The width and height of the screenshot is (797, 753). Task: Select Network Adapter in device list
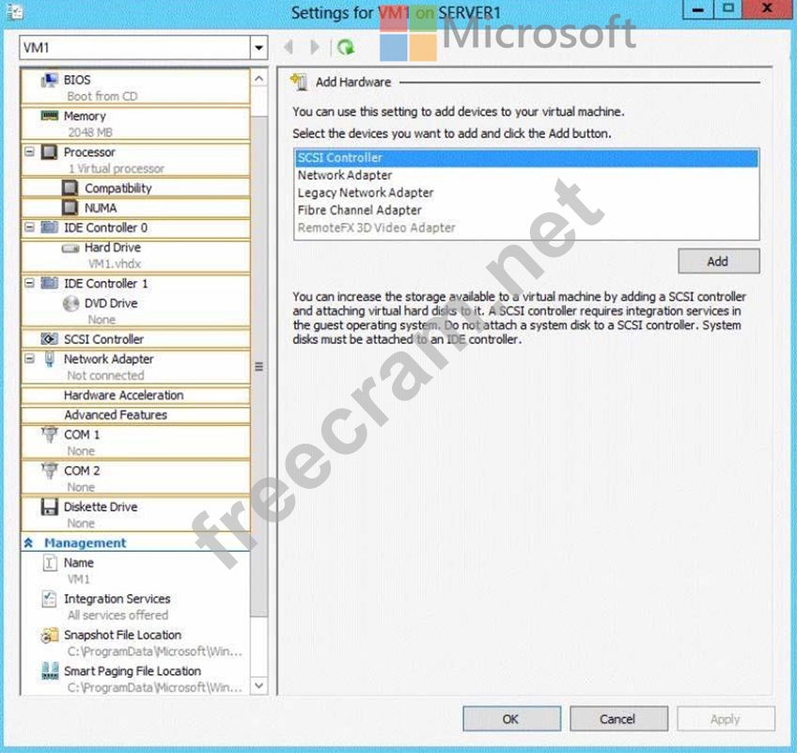point(526,175)
